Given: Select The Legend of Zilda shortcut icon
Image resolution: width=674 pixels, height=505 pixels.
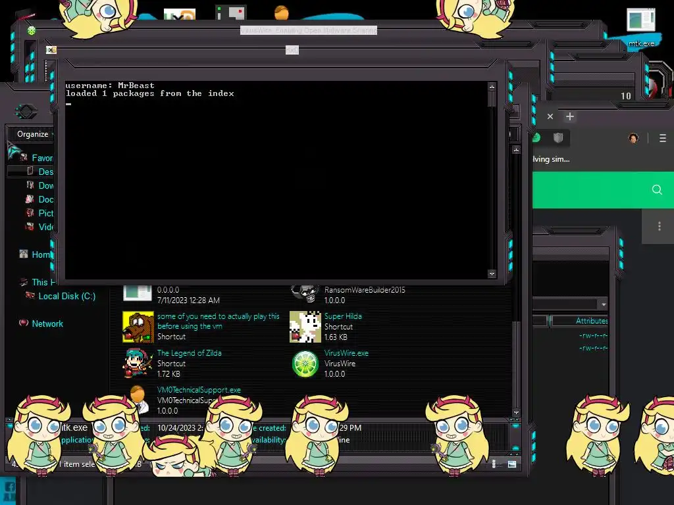Looking at the screenshot, I should 138,363.
